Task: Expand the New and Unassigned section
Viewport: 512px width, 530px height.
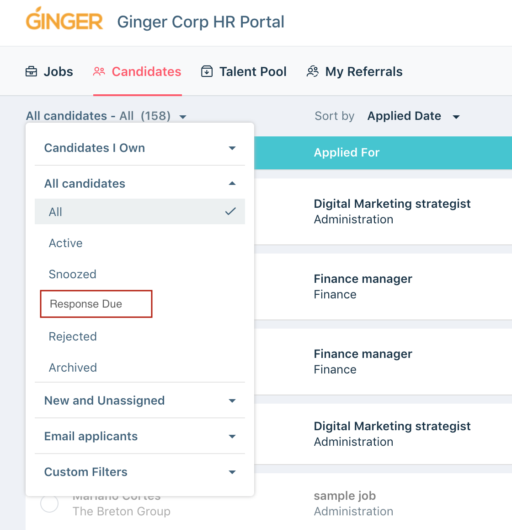Action: (140, 400)
